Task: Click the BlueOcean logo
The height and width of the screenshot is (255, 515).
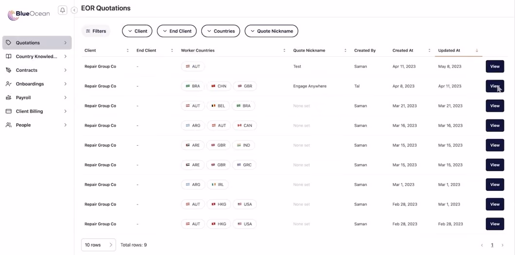Action: [29, 15]
